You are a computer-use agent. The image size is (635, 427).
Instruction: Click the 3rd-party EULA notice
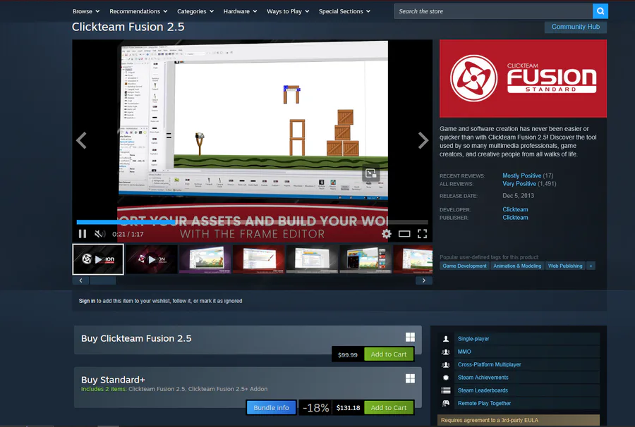(519, 420)
